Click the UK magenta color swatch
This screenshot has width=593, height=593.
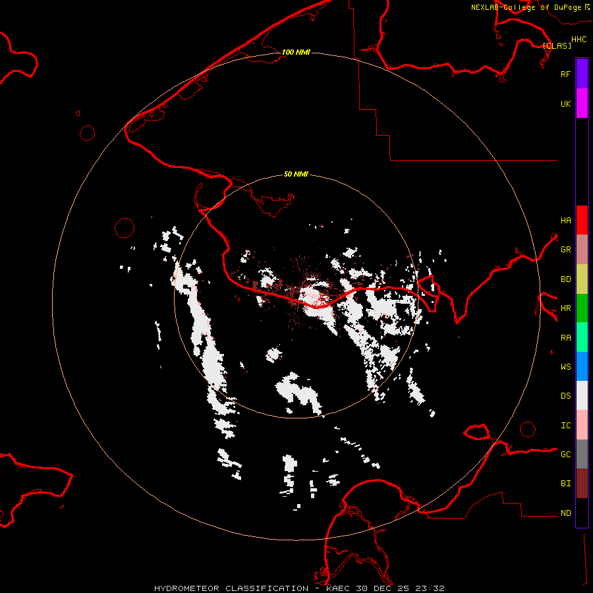(x=582, y=103)
